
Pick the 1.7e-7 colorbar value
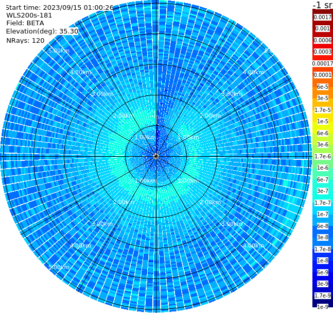323,203
